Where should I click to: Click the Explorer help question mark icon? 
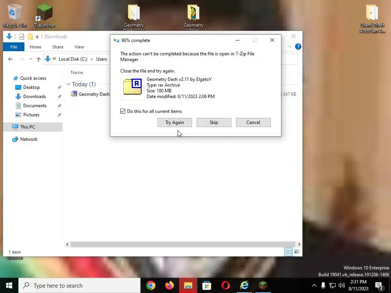298,47
